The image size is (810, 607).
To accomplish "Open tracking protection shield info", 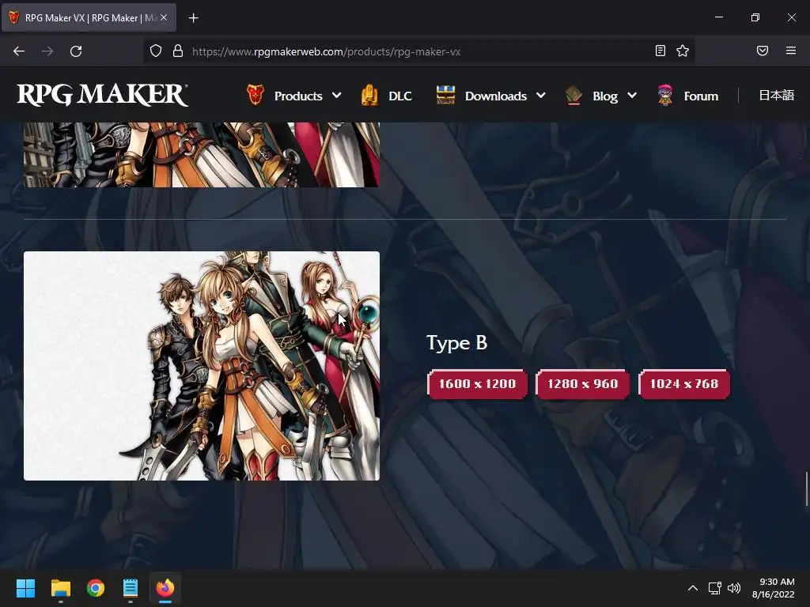I will coord(156,51).
